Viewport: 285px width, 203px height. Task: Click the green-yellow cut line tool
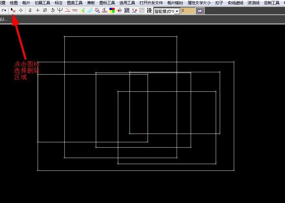click(83, 10)
